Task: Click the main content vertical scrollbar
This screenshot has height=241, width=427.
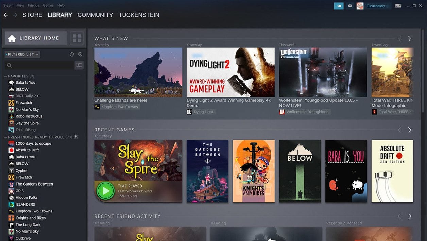Action: point(423,71)
